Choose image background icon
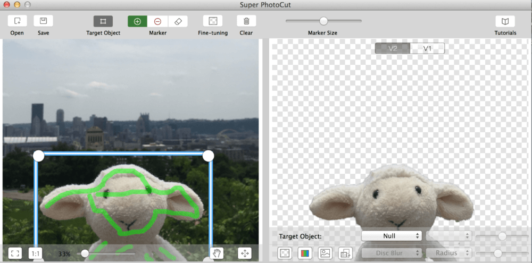The width and height of the screenshot is (532, 263). coord(325,253)
